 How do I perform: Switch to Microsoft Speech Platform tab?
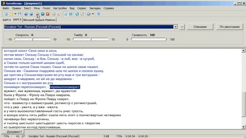coord(39,20)
